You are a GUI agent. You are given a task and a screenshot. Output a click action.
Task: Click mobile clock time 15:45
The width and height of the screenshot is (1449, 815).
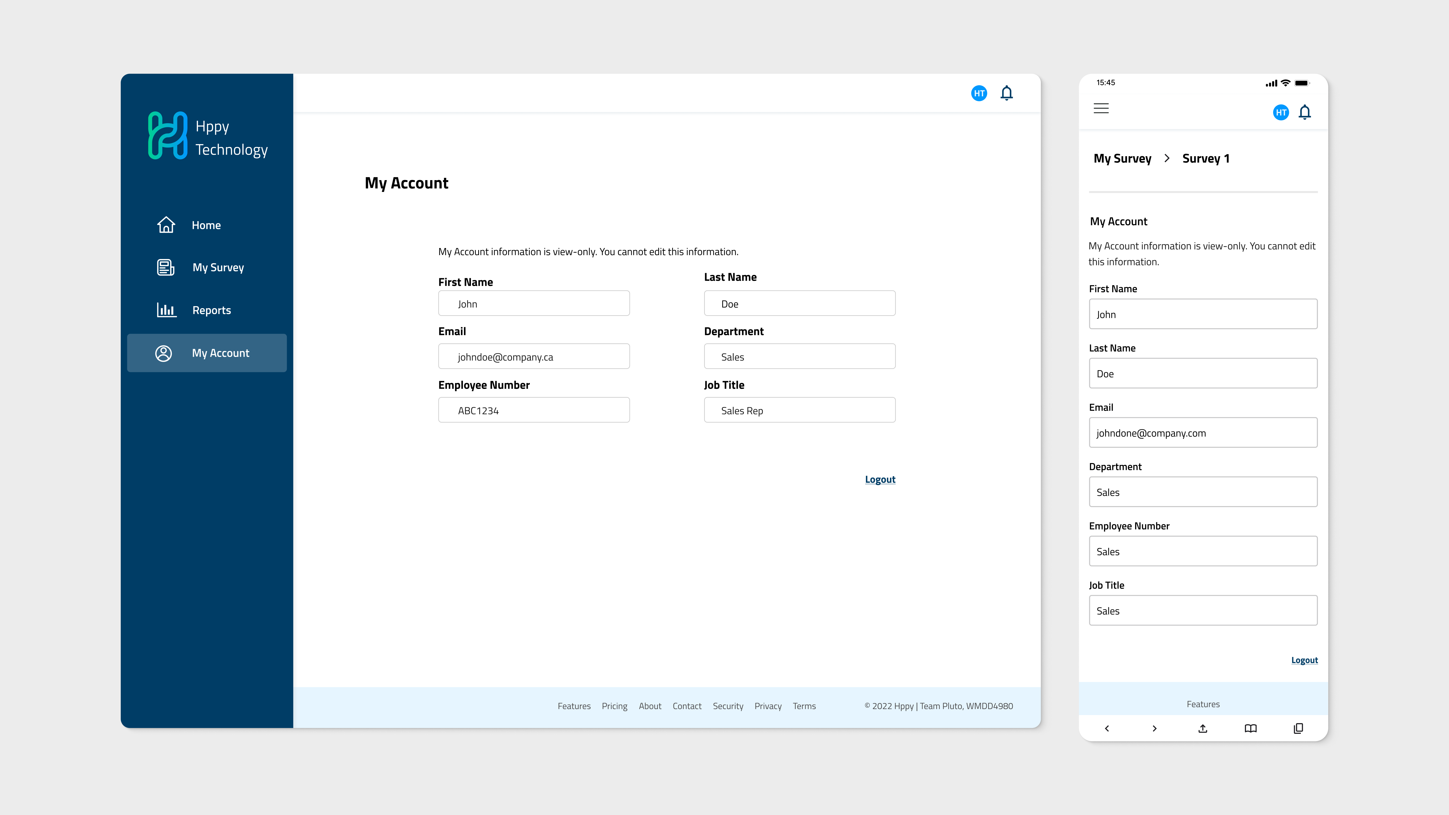(x=1105, y=83)
